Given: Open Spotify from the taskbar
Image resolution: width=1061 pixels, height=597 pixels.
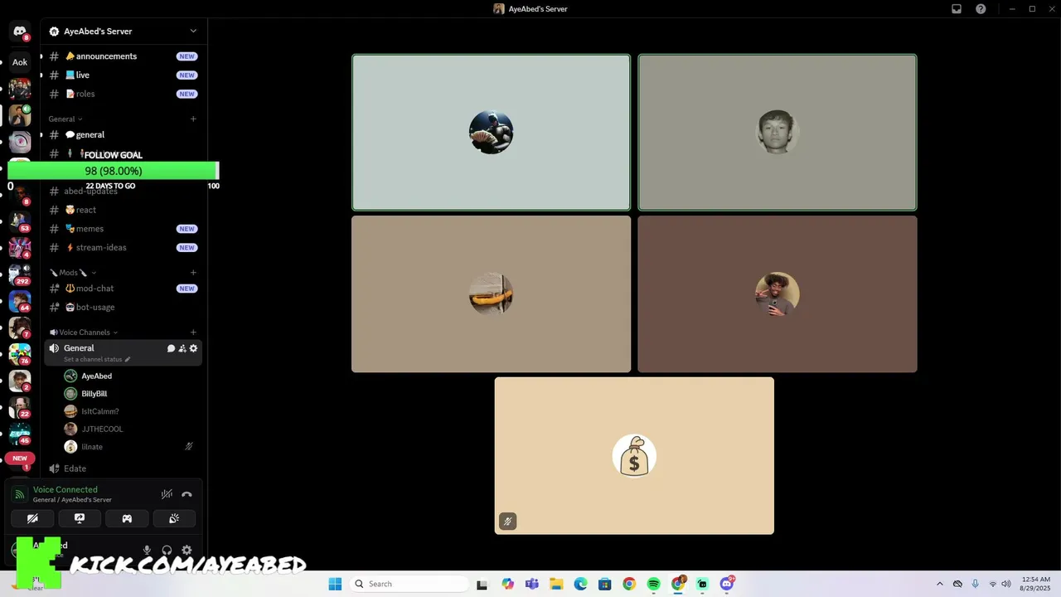Looking at the screenshot, I should pyautogui.click(x=653, y=584).
